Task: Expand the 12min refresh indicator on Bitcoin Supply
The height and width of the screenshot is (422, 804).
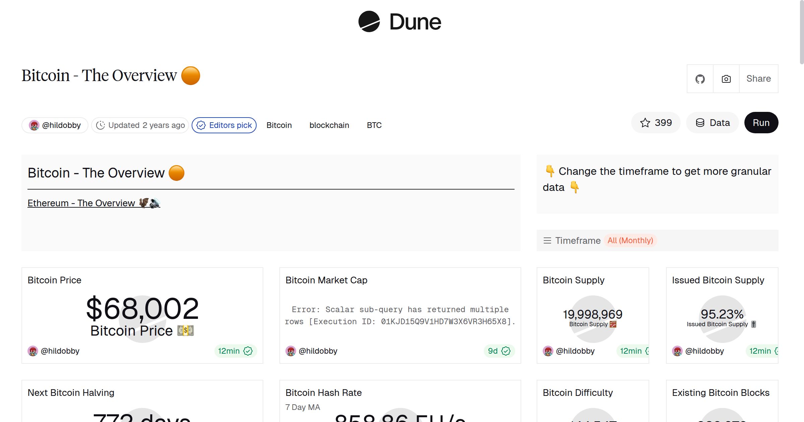Action: [632, 351]
